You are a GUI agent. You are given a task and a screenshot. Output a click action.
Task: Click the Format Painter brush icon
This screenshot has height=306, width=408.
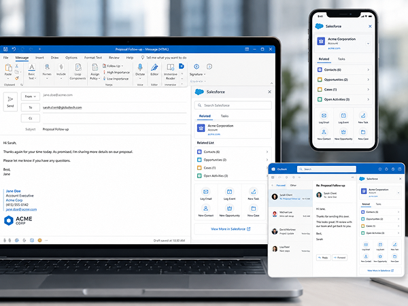coord(17,78)
